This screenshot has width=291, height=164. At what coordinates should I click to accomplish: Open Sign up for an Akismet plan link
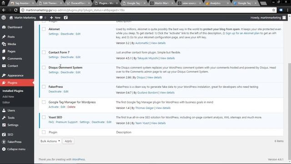(242, 33)
